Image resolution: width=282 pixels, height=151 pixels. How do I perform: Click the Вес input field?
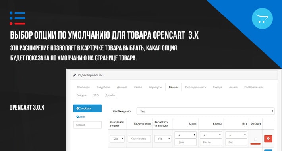coord(236,142)
